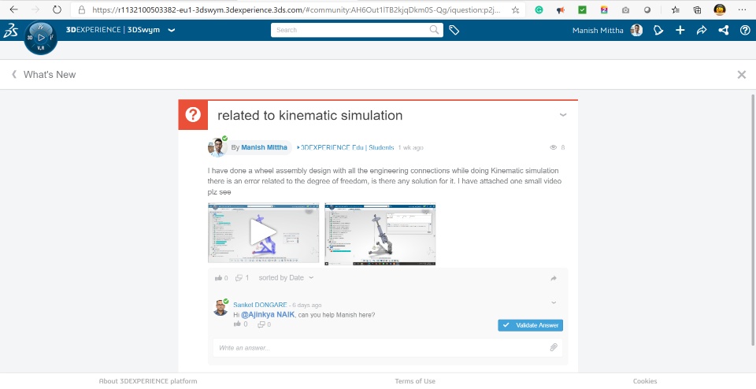Image resolution: width=756 pixels, height=389 pixels.
Task: Open About 3DEXPERIENCE platform link
Action: pos(148,381)
